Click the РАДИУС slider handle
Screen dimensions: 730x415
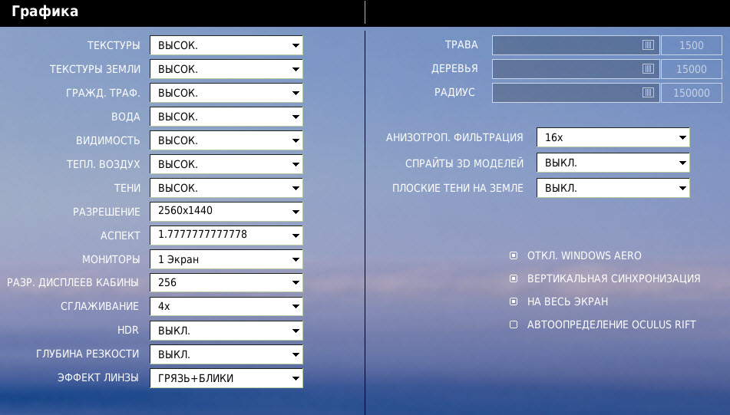(648, 92)
